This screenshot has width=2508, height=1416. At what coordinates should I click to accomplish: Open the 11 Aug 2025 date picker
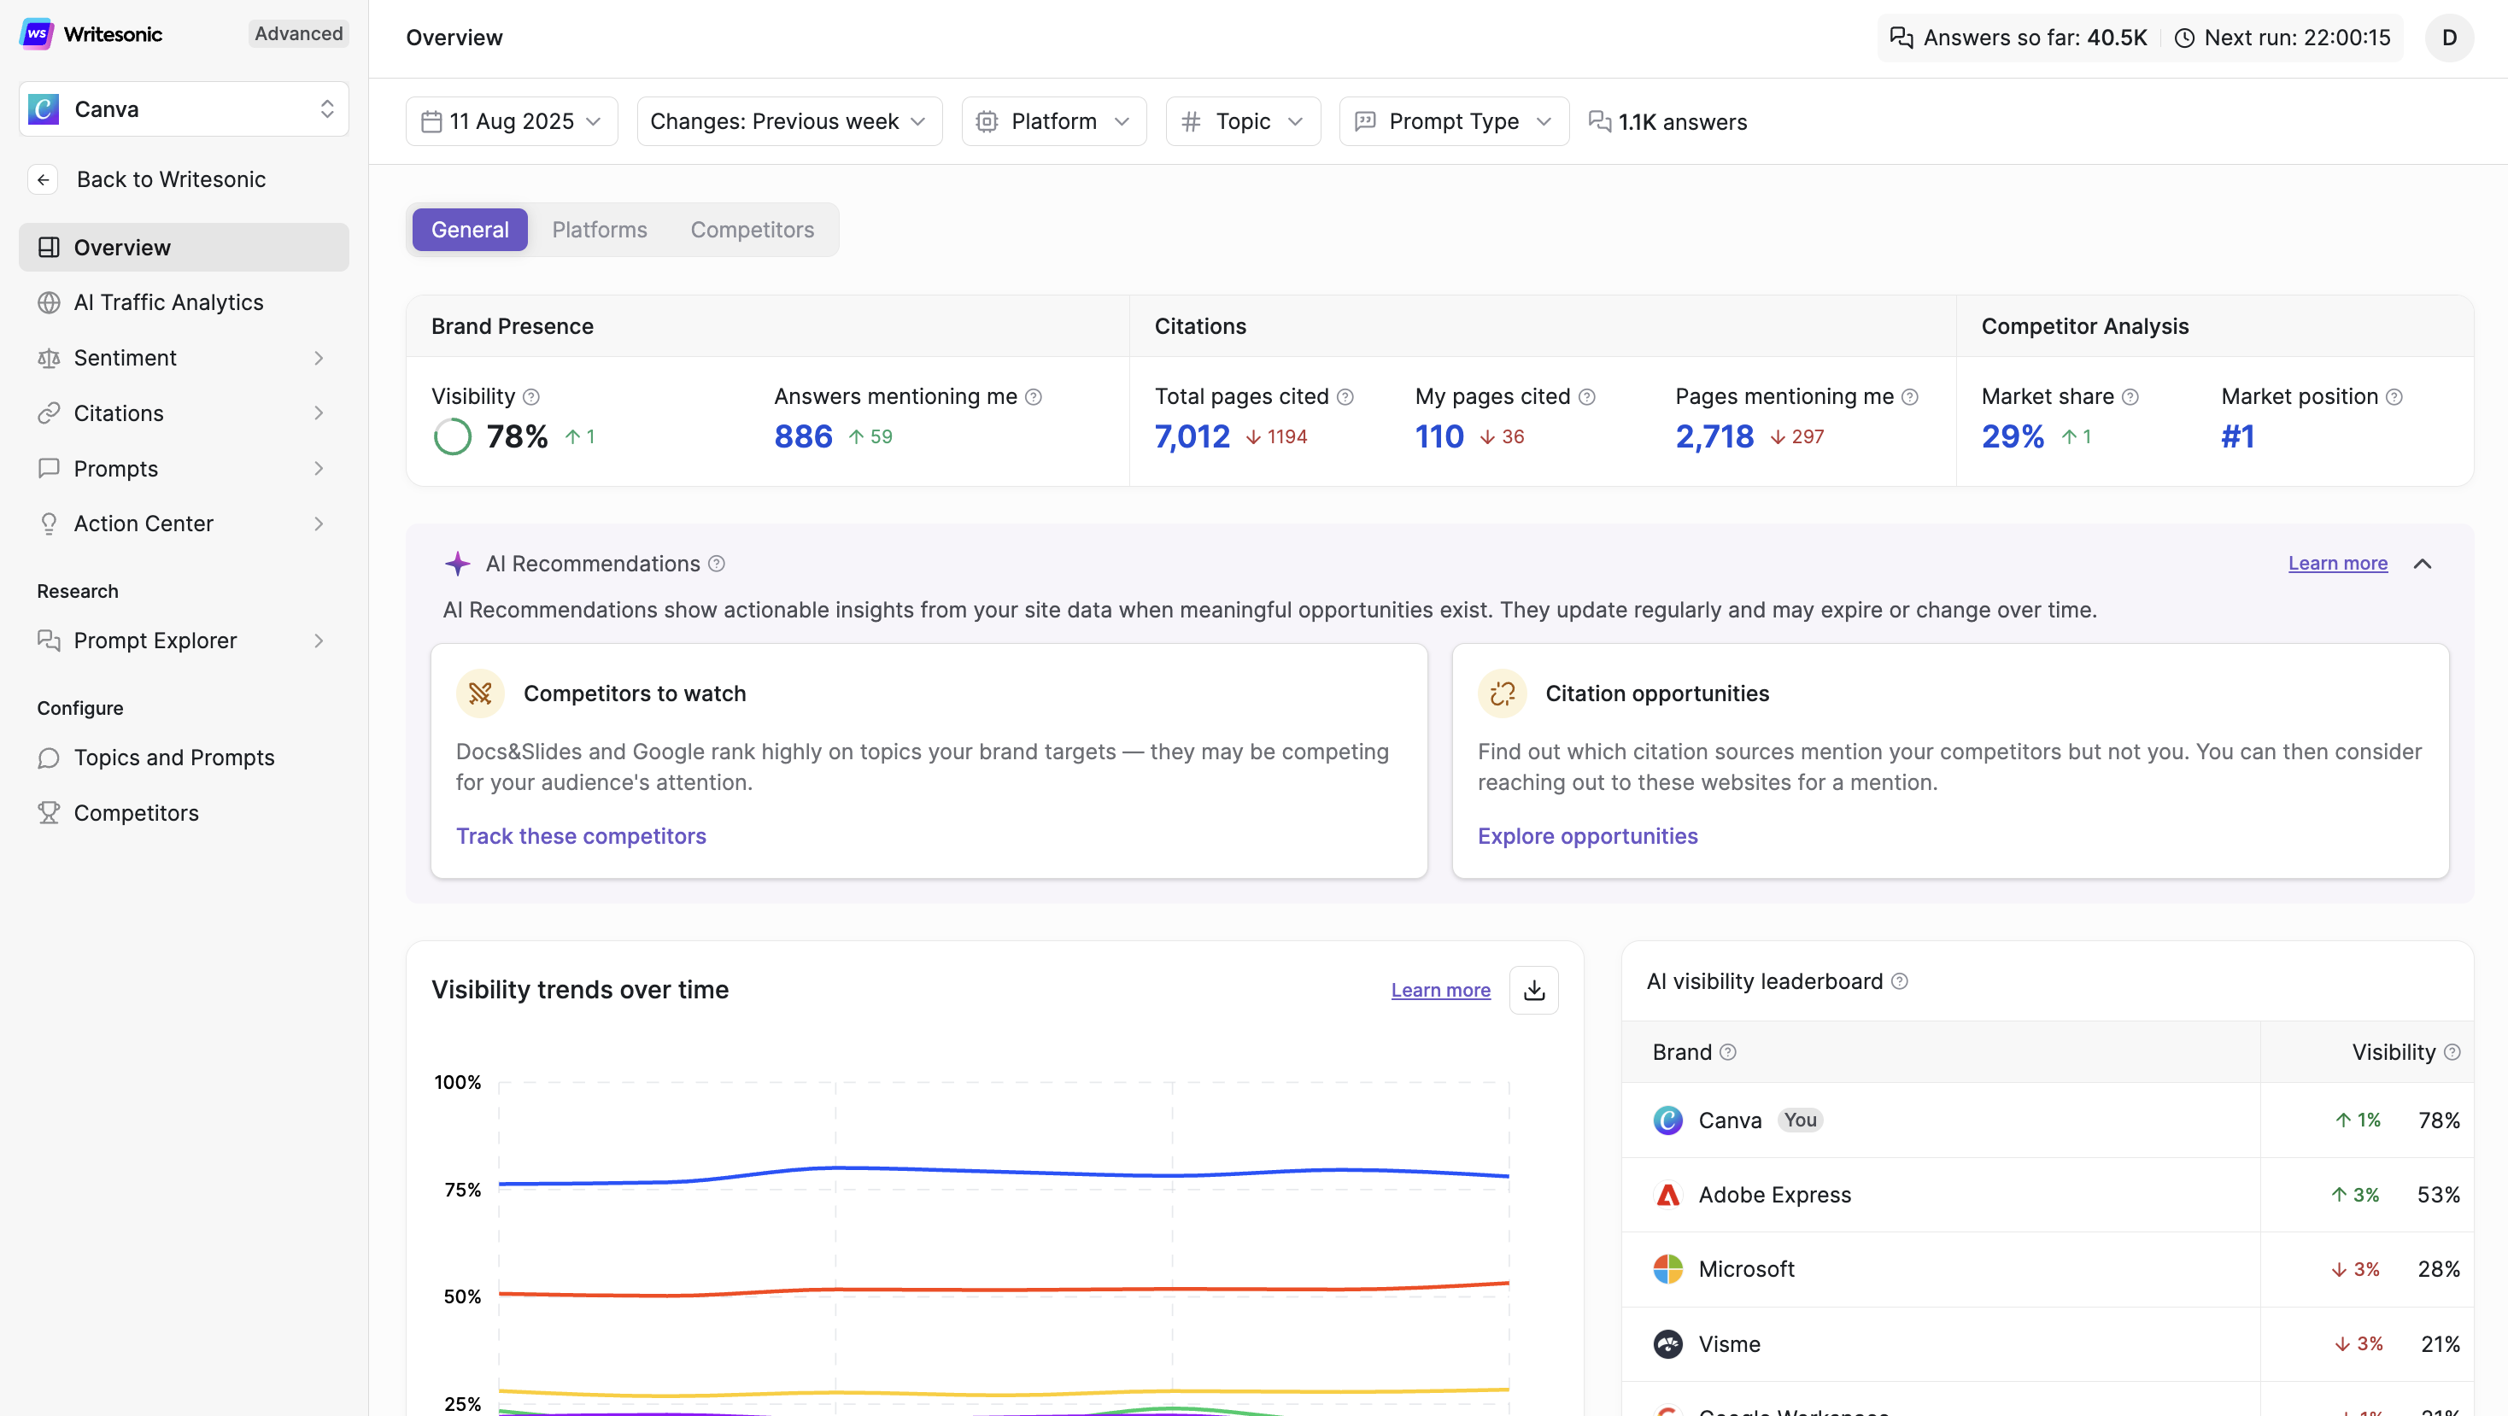(513, 121)
